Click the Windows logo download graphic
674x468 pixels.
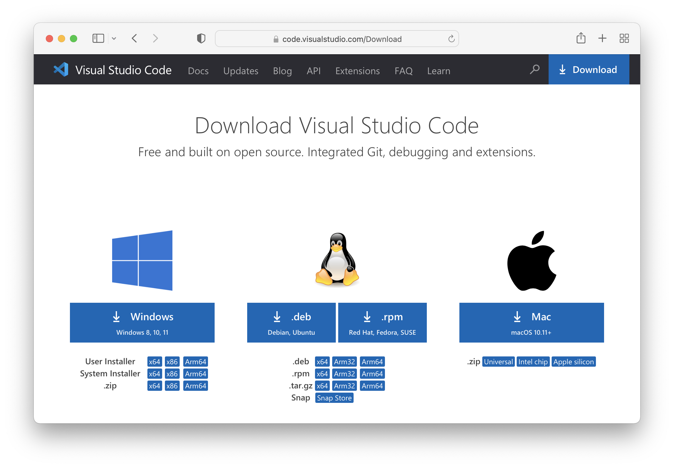tap(142, 260)
